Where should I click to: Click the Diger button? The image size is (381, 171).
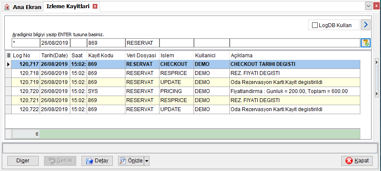(23, 161)
